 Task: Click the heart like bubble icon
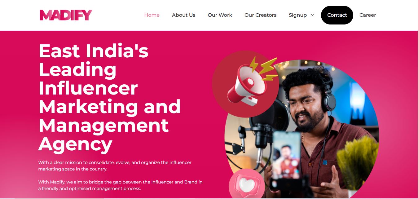point(247,185)
